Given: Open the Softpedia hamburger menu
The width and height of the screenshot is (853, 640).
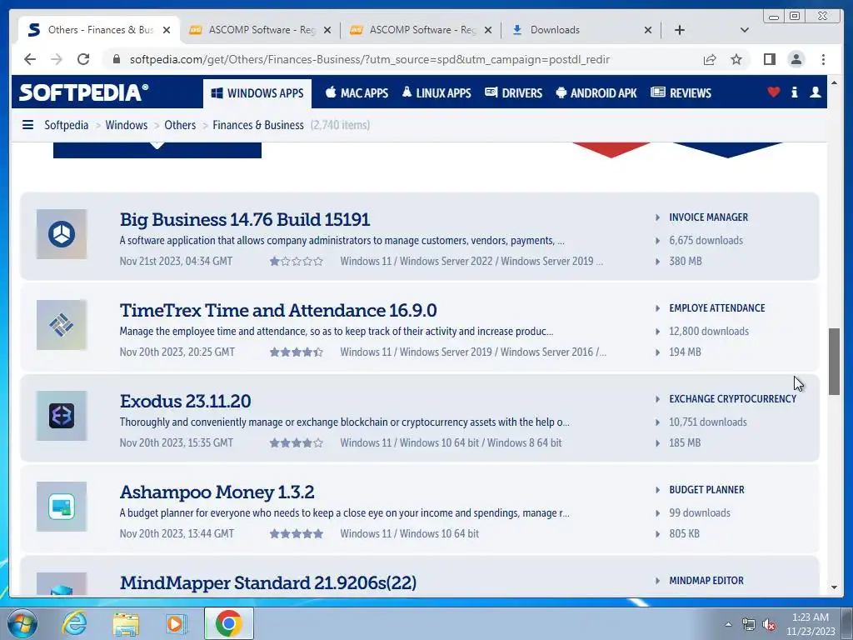Looking at the screenshot, I should click(27, 125).
